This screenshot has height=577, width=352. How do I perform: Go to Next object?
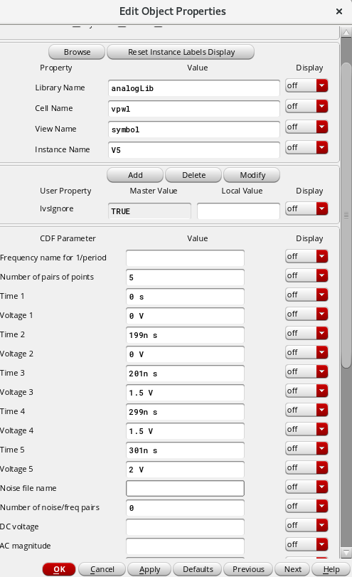tap(293, 569)
